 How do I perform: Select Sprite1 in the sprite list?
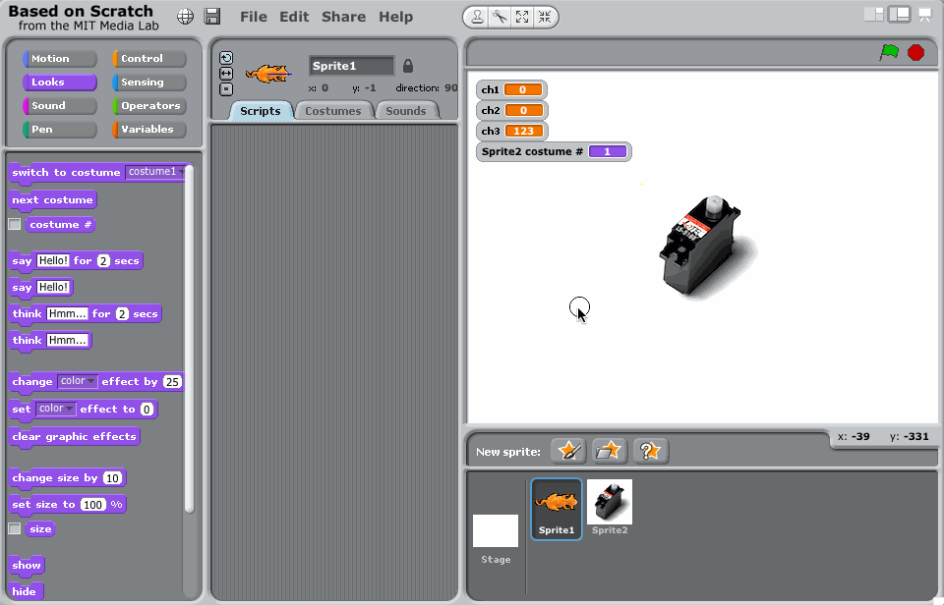557,509
